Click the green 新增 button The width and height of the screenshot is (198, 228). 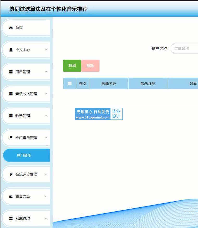pos(72,66)
